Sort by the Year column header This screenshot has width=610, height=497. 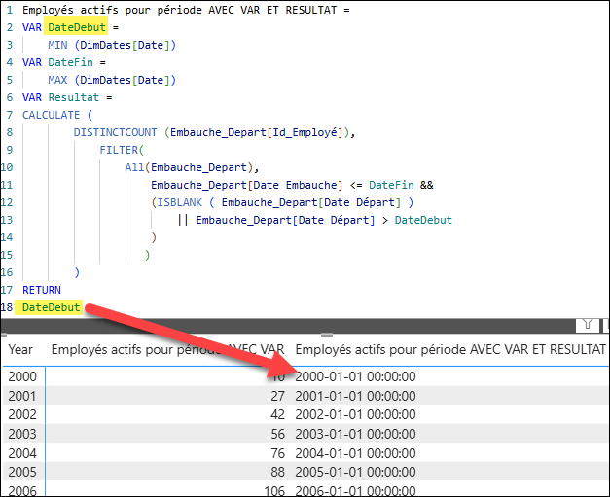click(x=20, y=349)
